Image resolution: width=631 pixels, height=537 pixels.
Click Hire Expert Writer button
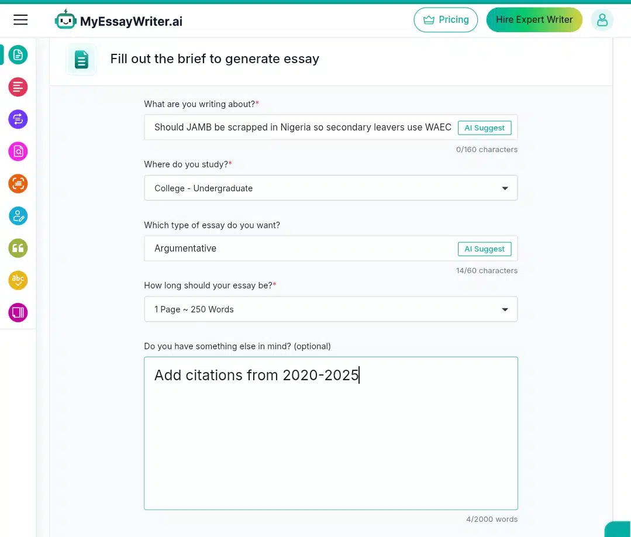click(x=534, y=20)
